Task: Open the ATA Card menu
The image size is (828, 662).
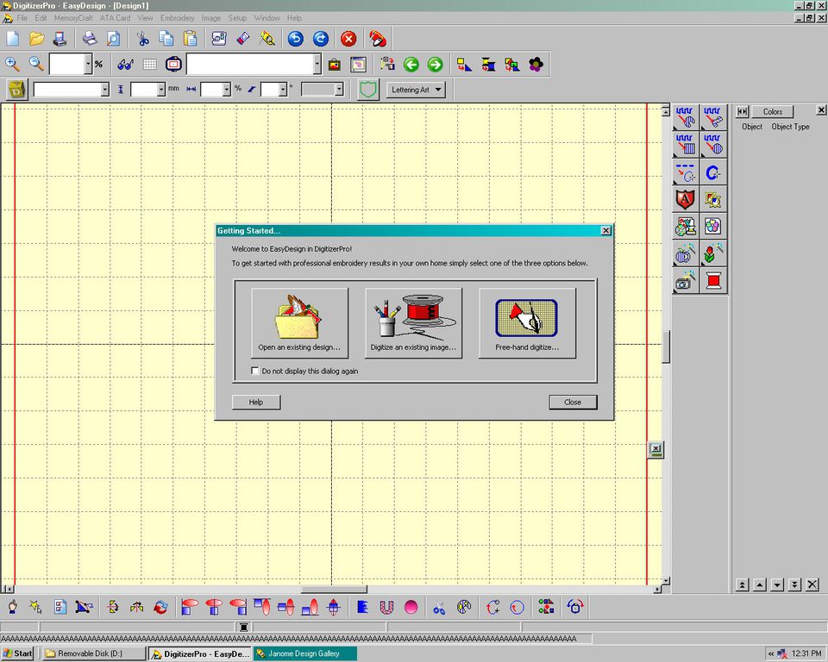Action: (115, 18)
